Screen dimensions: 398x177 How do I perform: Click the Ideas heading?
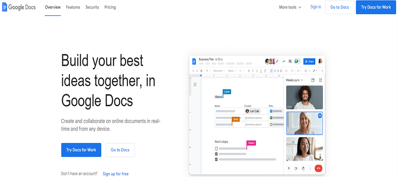218,97
